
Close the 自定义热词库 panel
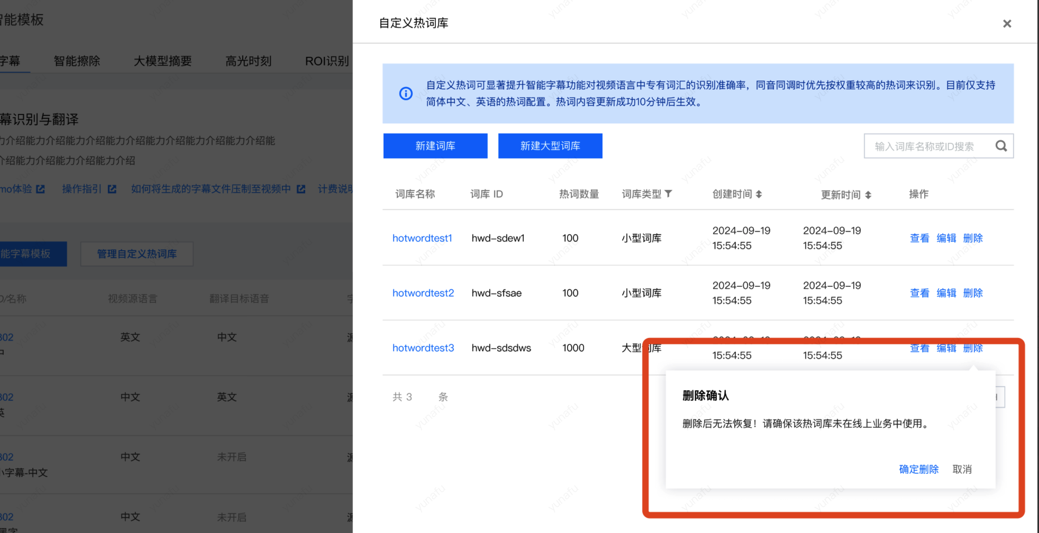1007,24
